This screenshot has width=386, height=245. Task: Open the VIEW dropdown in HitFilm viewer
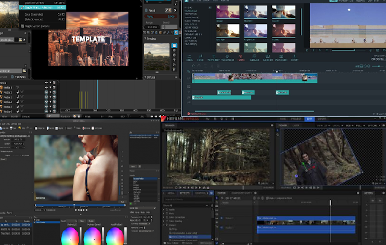click(x=323, y=126)
